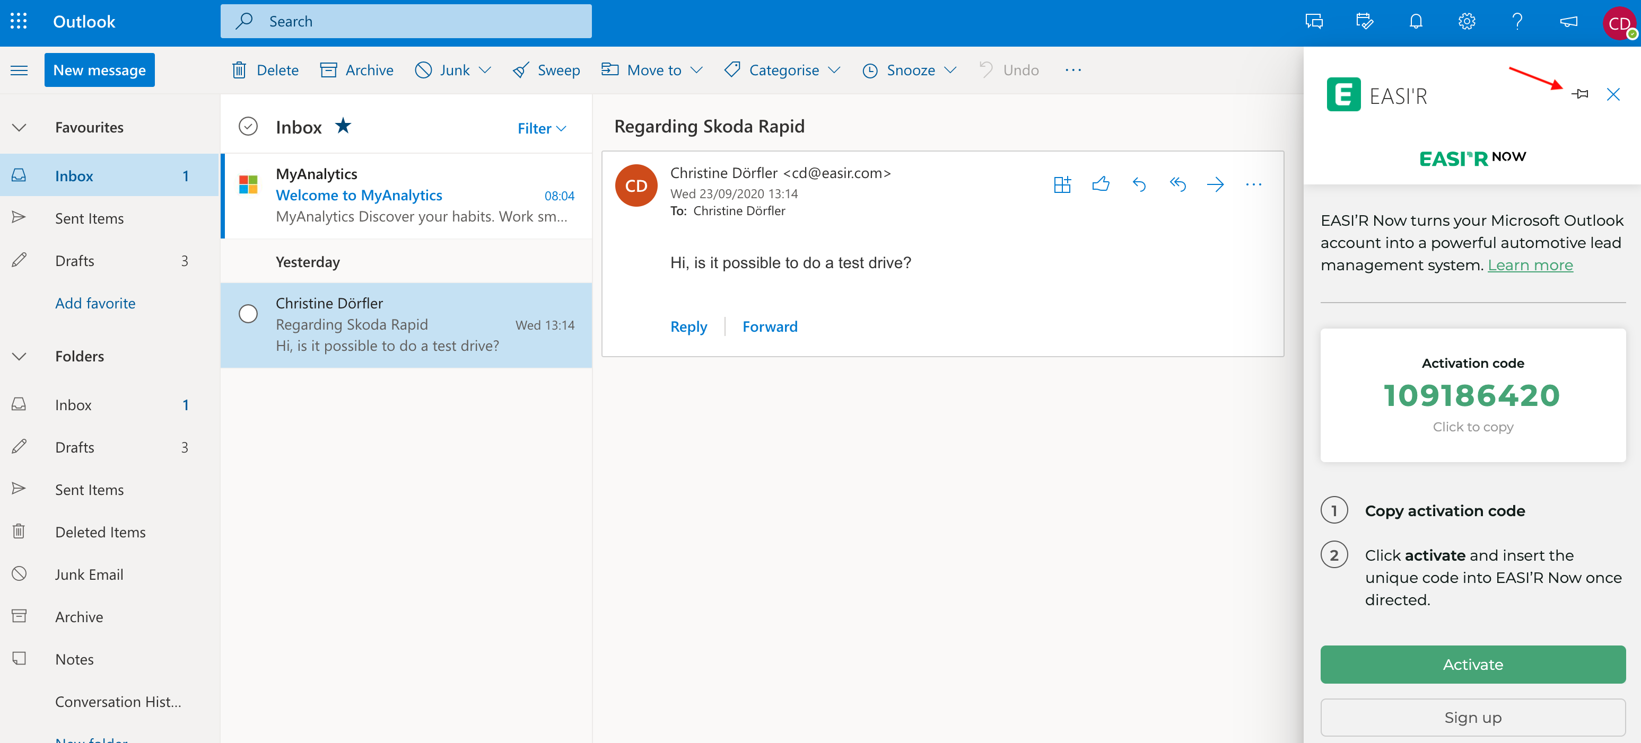Click the Search input field
The width and height of the screenshot is (1641, 743).
pyautogui.click(x=406, y=22)
